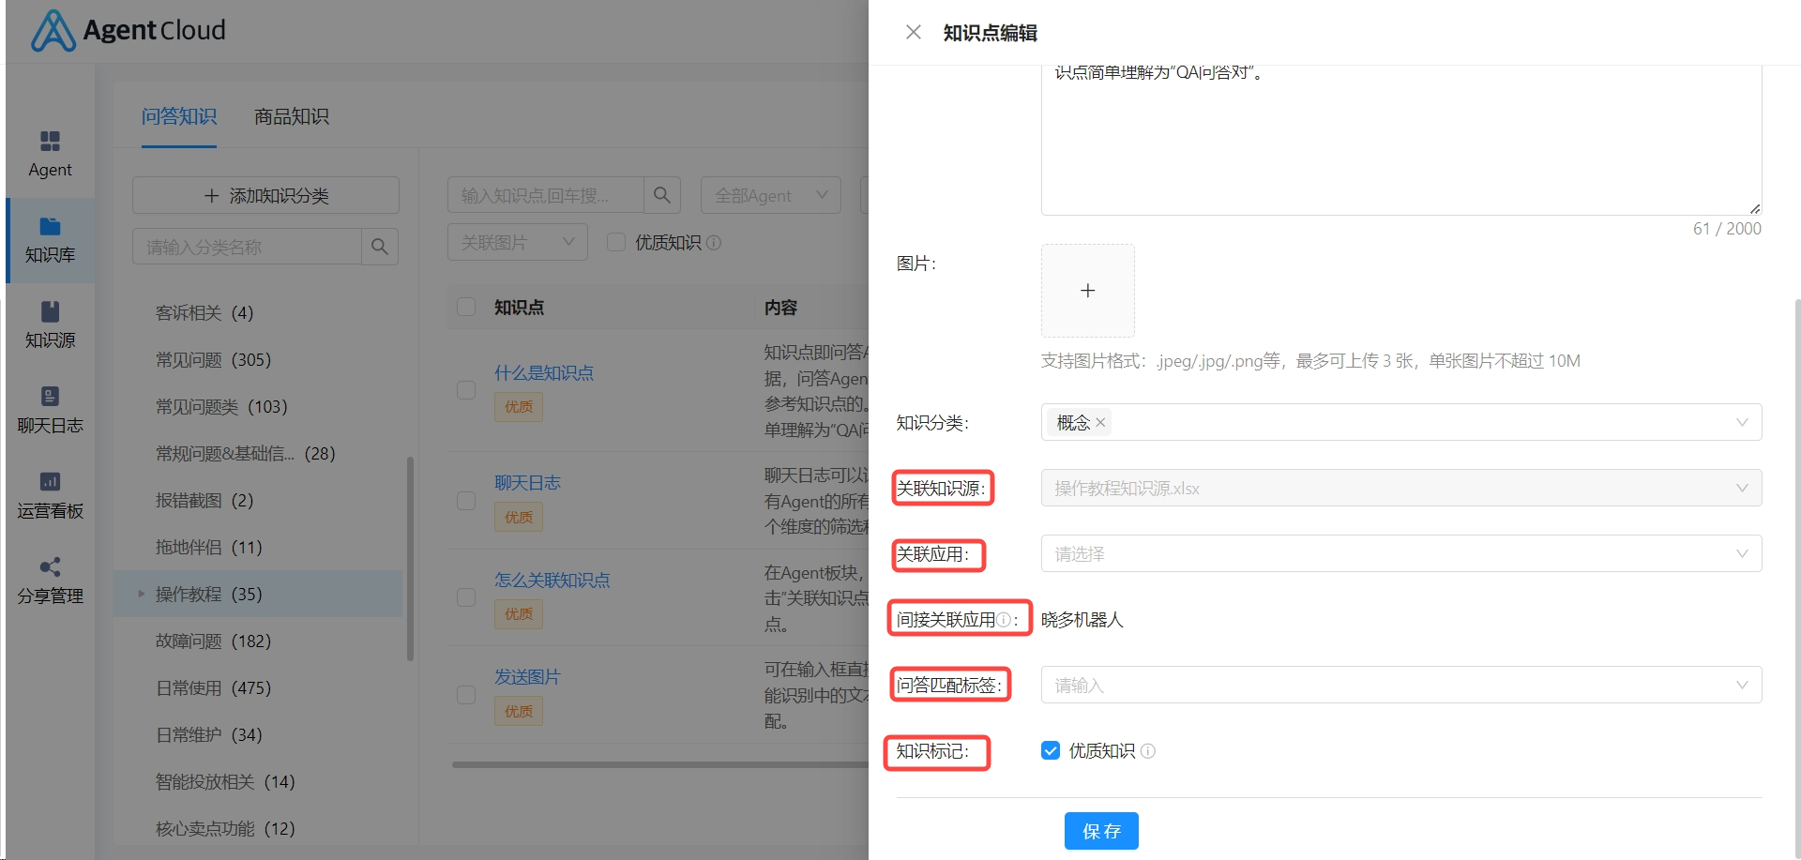Viewport: 1801px width, 860px height.
Task: Click info icon beside 优质知识 in edit panel
Action: point(1148,751)
